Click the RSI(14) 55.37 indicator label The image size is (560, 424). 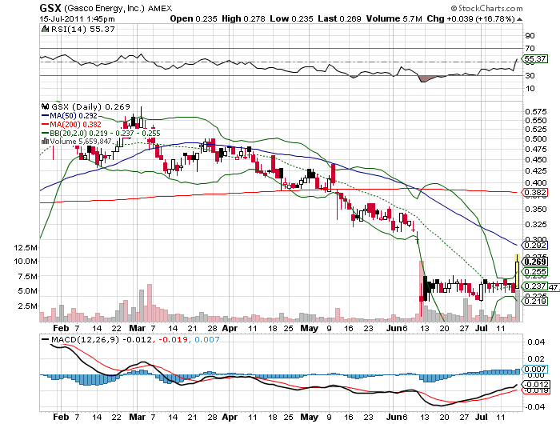click(x=83, y=30)
